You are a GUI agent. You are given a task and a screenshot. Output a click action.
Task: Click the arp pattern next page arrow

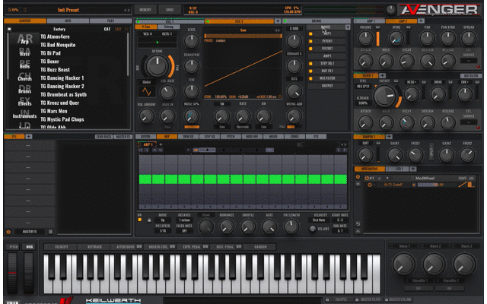click(x=344, y=150)
